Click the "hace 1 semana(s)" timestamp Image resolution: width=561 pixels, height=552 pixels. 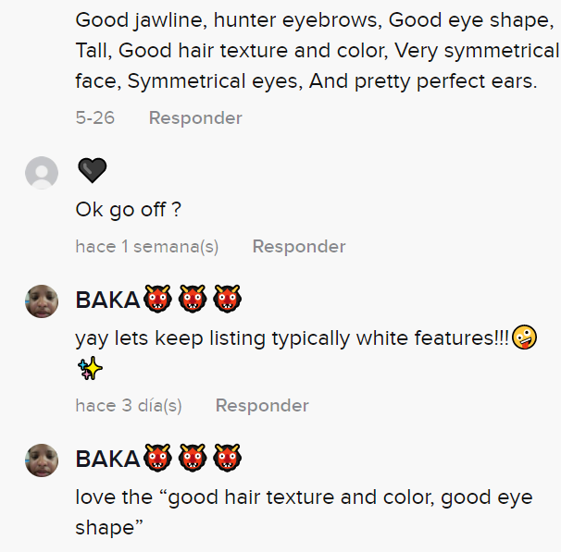(147, 247)
